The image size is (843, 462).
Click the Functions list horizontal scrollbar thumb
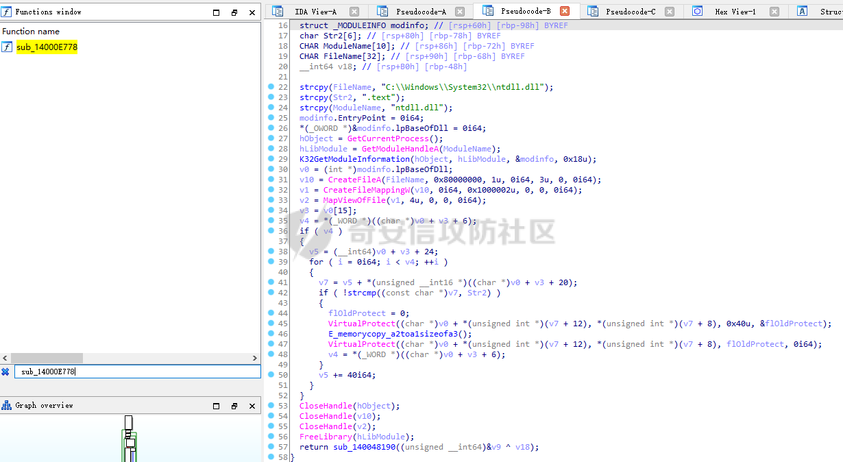pyautogui.click(x=47, y=358)
